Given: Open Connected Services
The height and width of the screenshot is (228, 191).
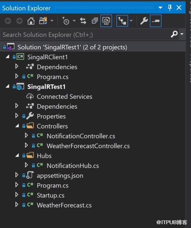Looking at the screenshot, I should tap(65, 96).
